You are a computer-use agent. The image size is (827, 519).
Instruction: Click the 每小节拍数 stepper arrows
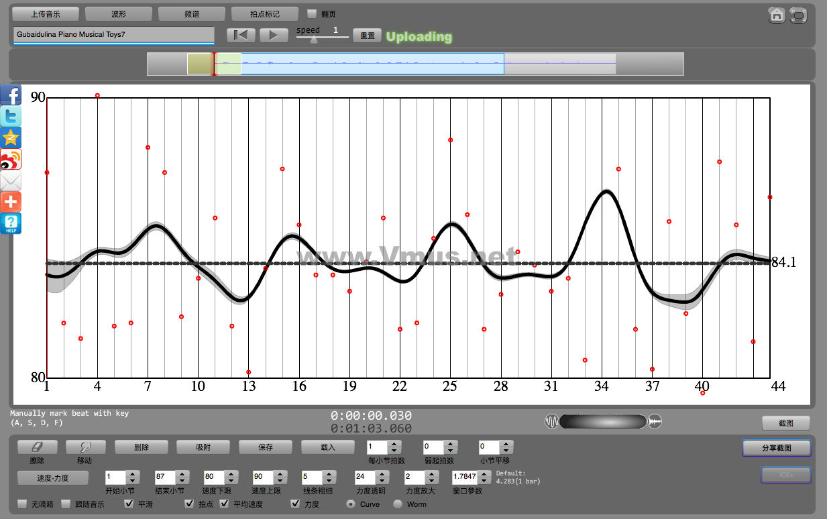pyautogui.click(x=394, y=447)
